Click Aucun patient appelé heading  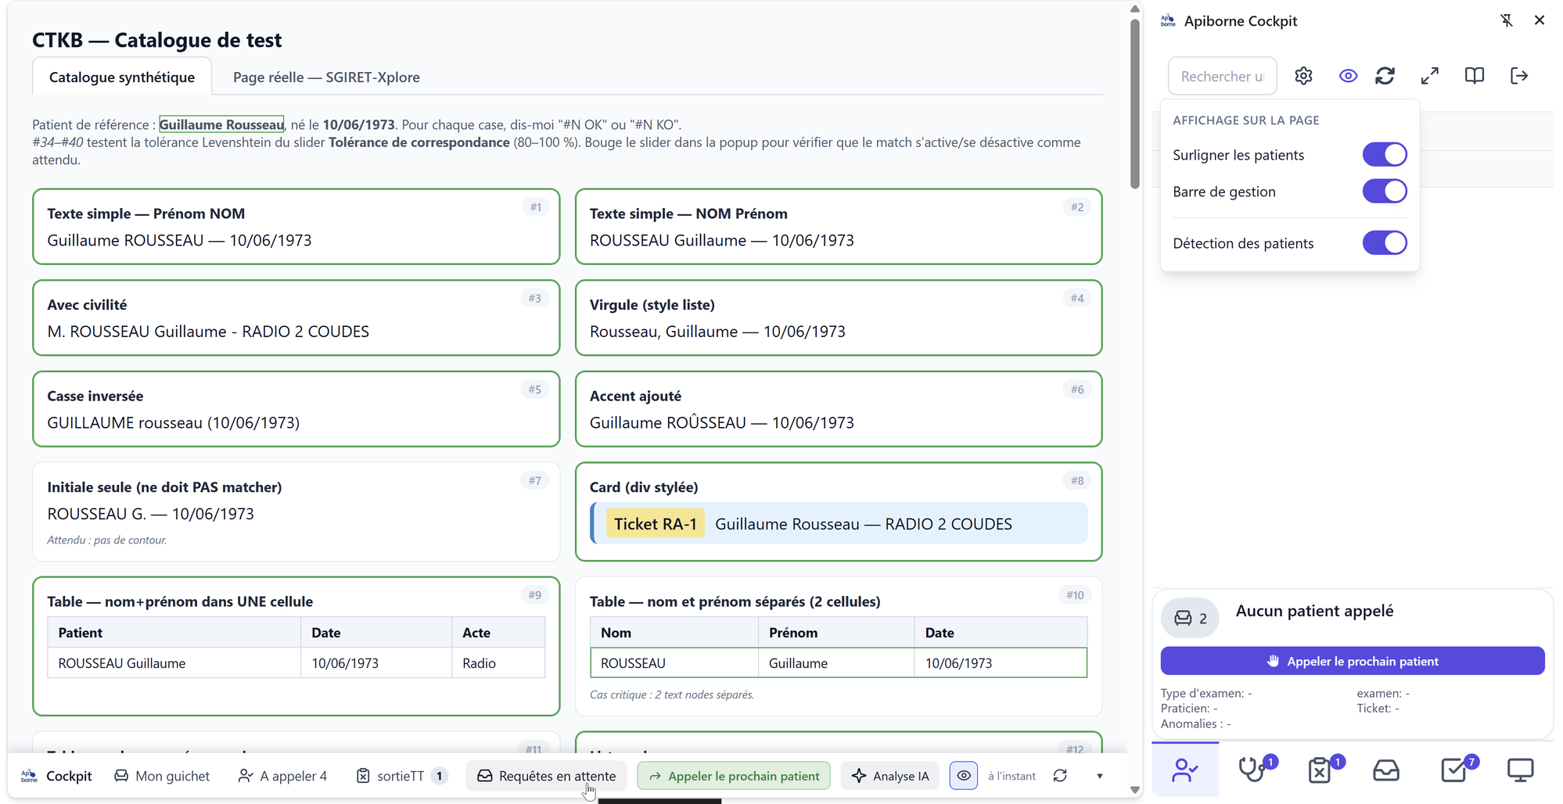point(1314,611)
